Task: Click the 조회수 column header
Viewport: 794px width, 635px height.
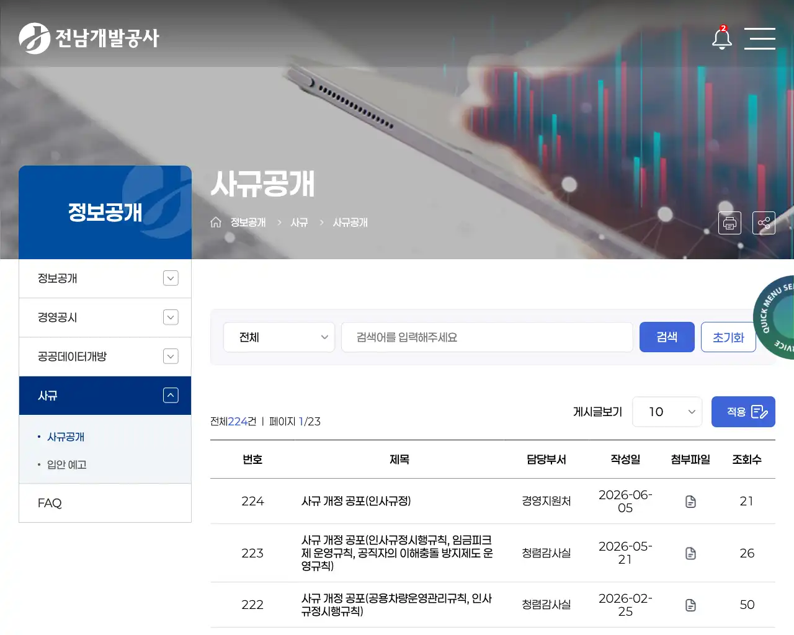Action: point(747,460)
